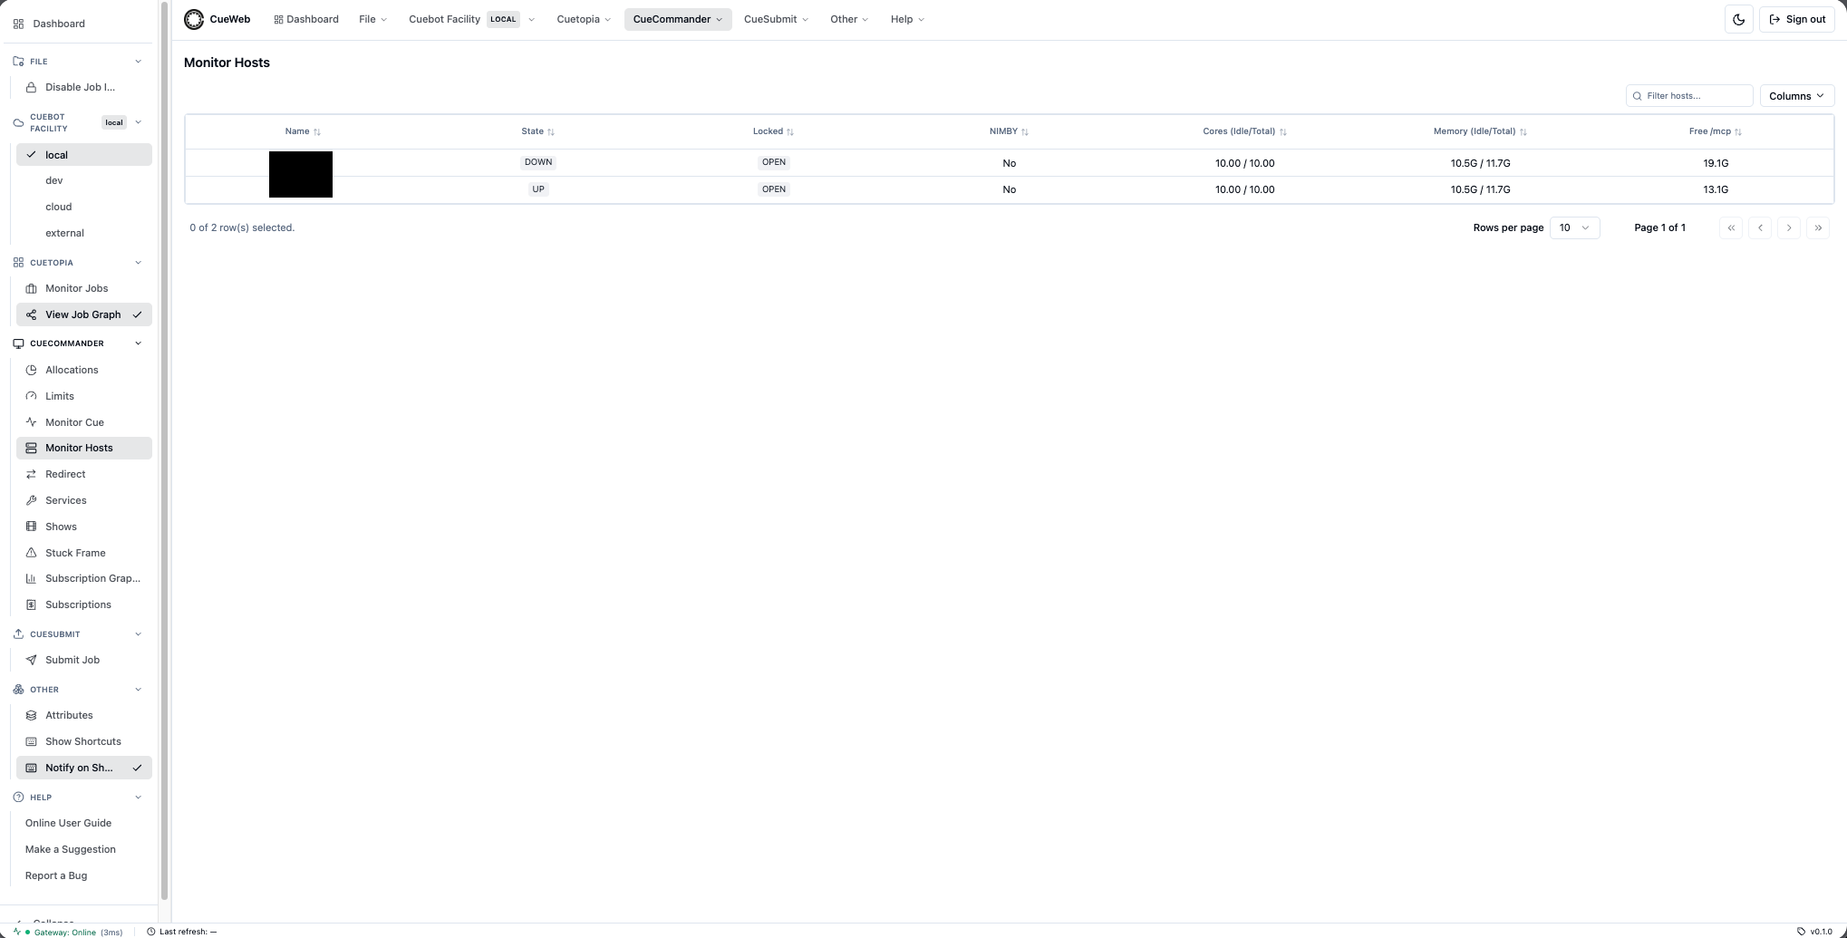This screenshot has width=1847, height=938.
Task: Open the Help top menu
Action: (907, 19)
